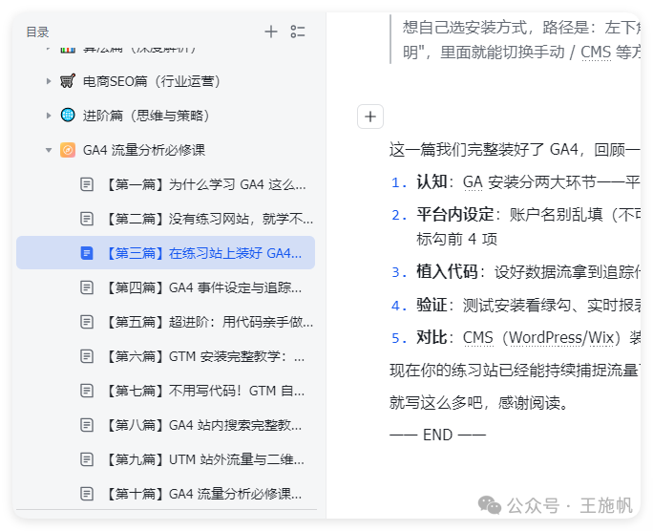Click document icon of 【第八篇】
653x531 pixels.
click(87, 425)
